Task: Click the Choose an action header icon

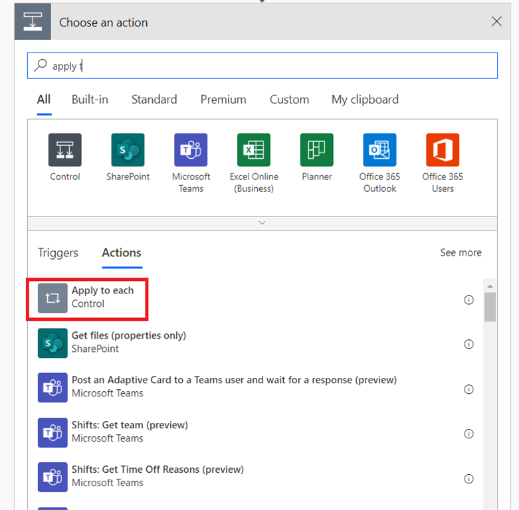Action: pyautogui.click(x=33, y=21)
